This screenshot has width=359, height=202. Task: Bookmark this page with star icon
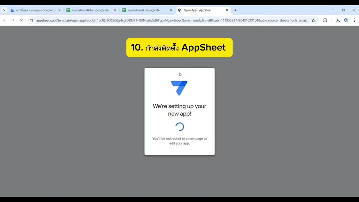click(x=313, y=20)
